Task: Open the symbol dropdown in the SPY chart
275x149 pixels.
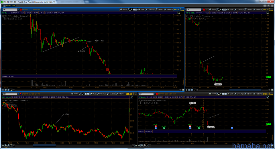Action: click(x=18, y=94)
